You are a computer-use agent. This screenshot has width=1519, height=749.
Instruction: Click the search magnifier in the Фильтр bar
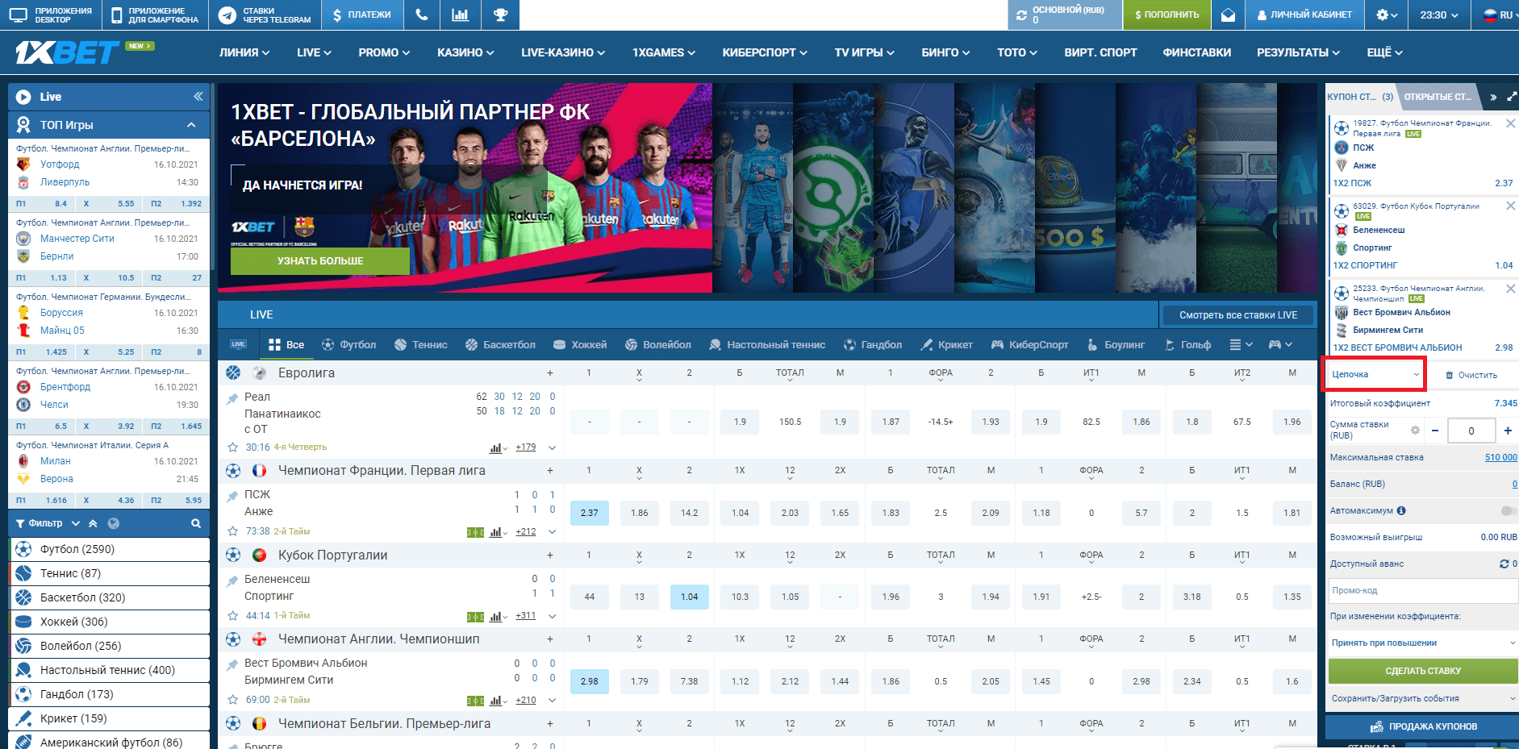pos(195,523)
